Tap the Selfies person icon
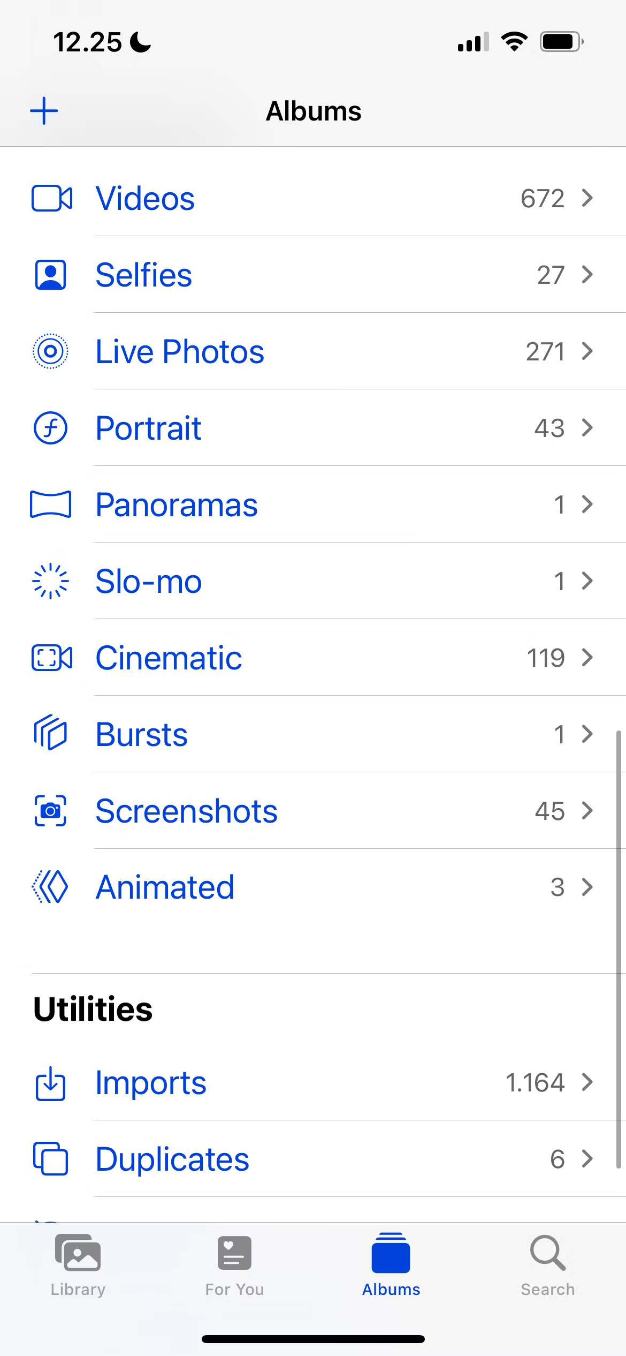This screenshot has width=626, height=1356. coord(50,275)
